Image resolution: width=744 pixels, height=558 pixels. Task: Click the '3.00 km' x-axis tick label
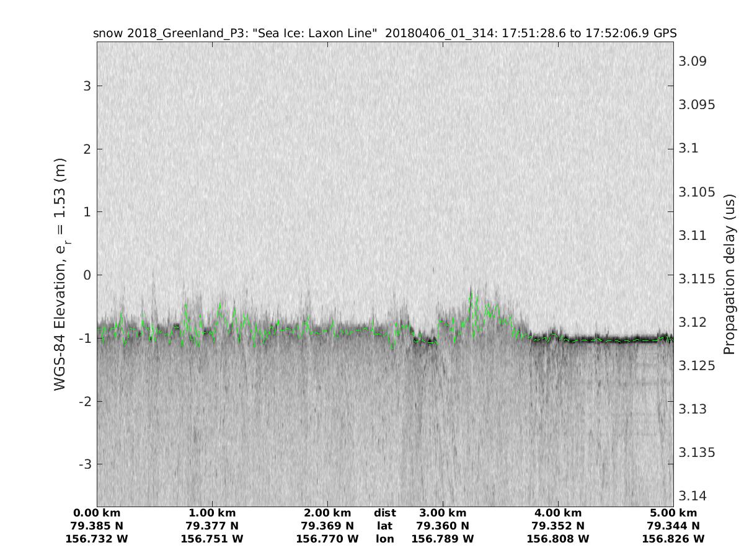[443, 513]
